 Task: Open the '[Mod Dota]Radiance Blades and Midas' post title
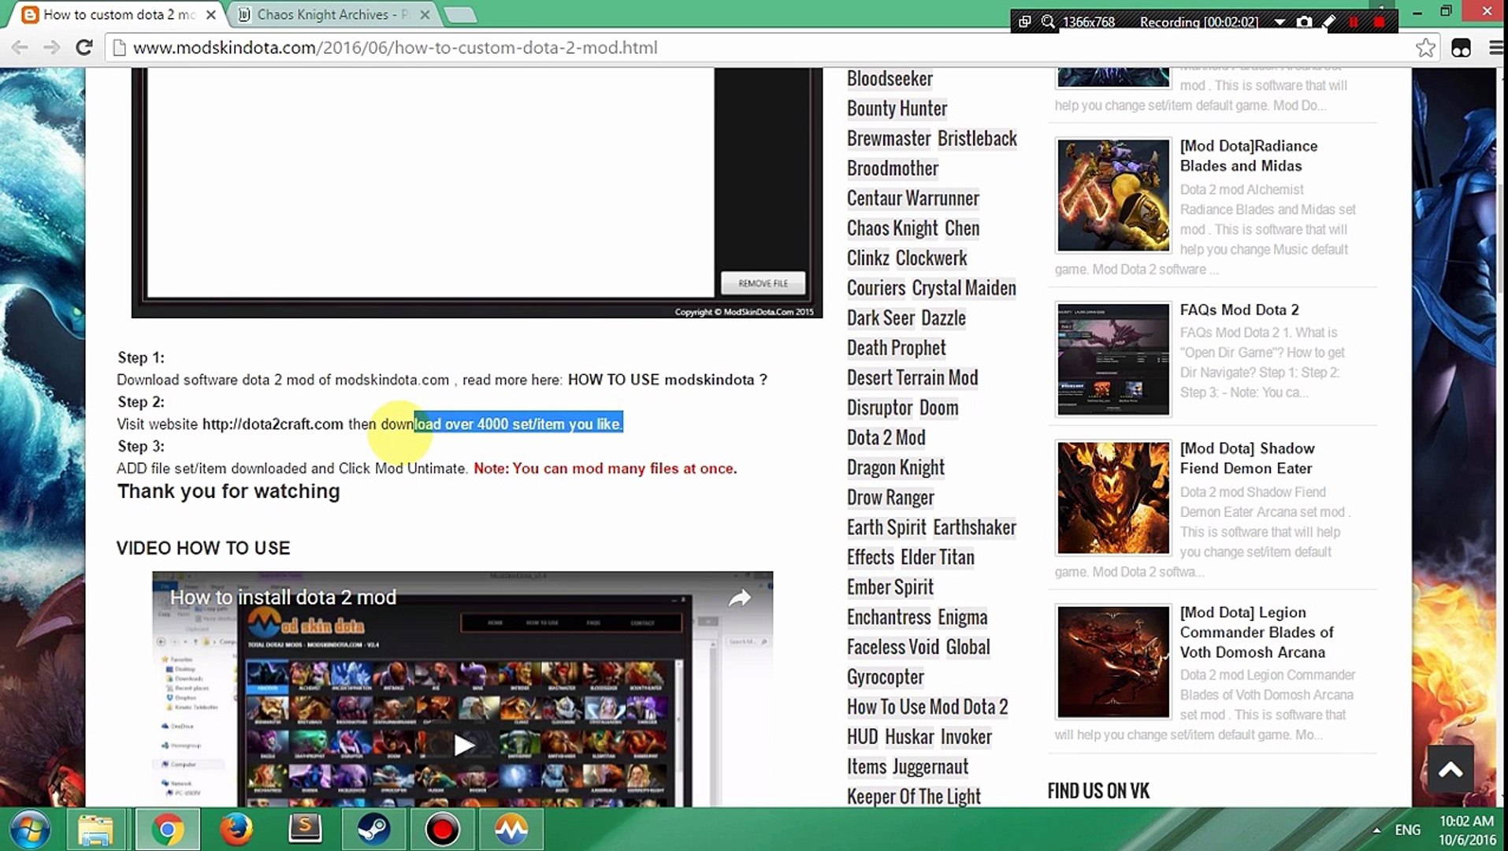pyautogui.click(x=1249, y=156)
